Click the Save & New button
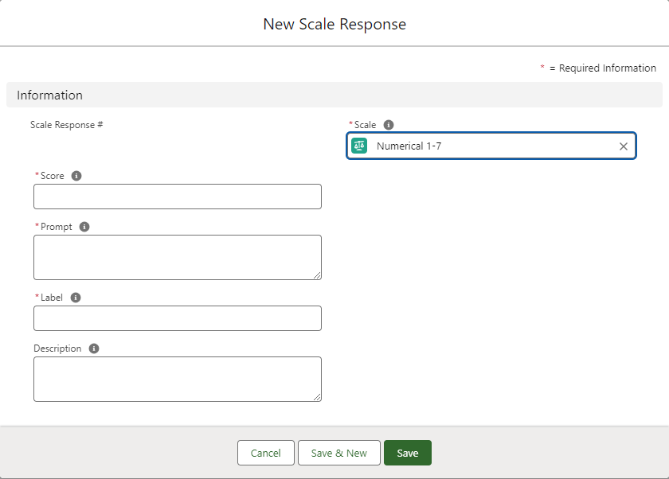 [x=338, y=453]
